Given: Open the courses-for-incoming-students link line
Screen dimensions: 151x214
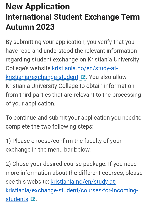Looking at the screenshot, I should tap(72, 190).
